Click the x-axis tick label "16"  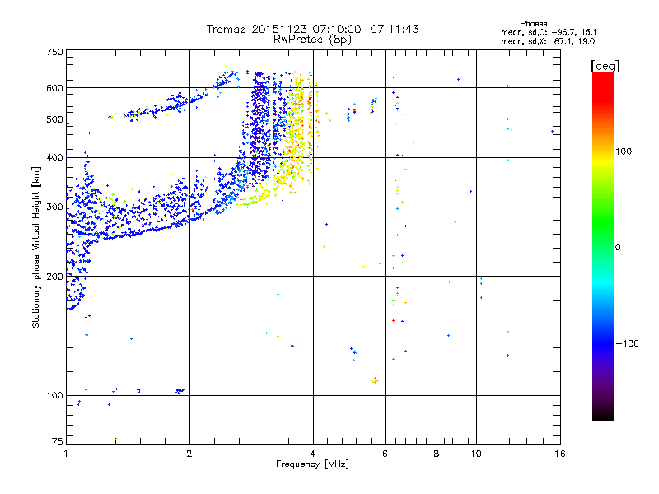[560, 454]
